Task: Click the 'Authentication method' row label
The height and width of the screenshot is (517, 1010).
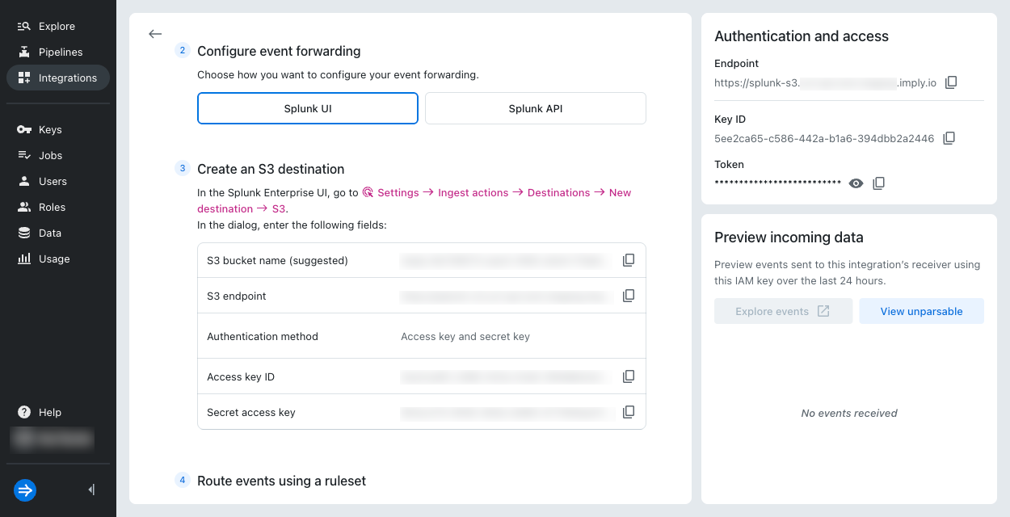Action: (263, 336)
